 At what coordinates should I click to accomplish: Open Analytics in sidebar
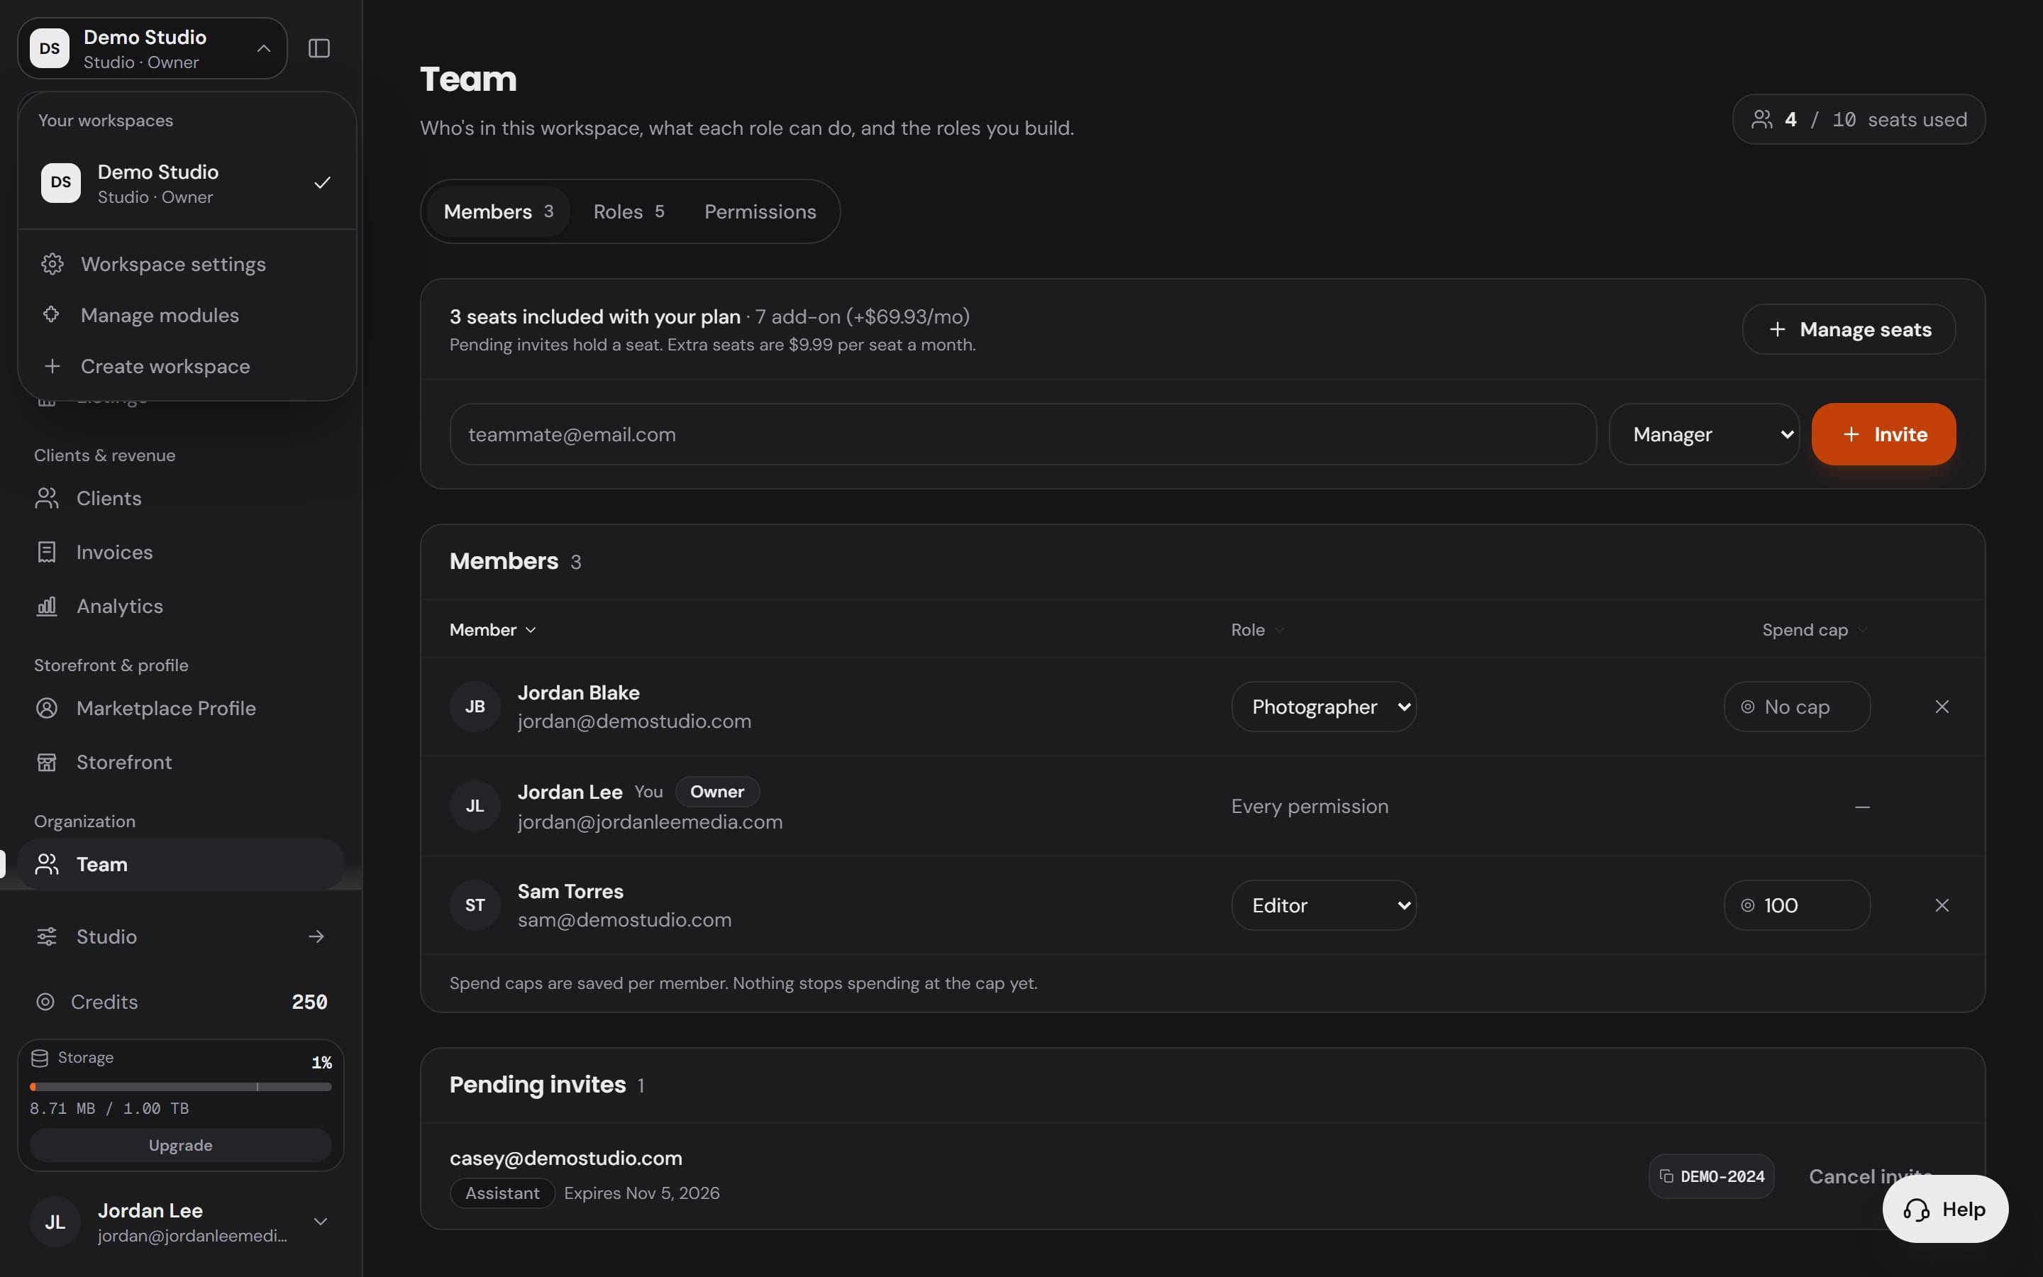(181, 607)
